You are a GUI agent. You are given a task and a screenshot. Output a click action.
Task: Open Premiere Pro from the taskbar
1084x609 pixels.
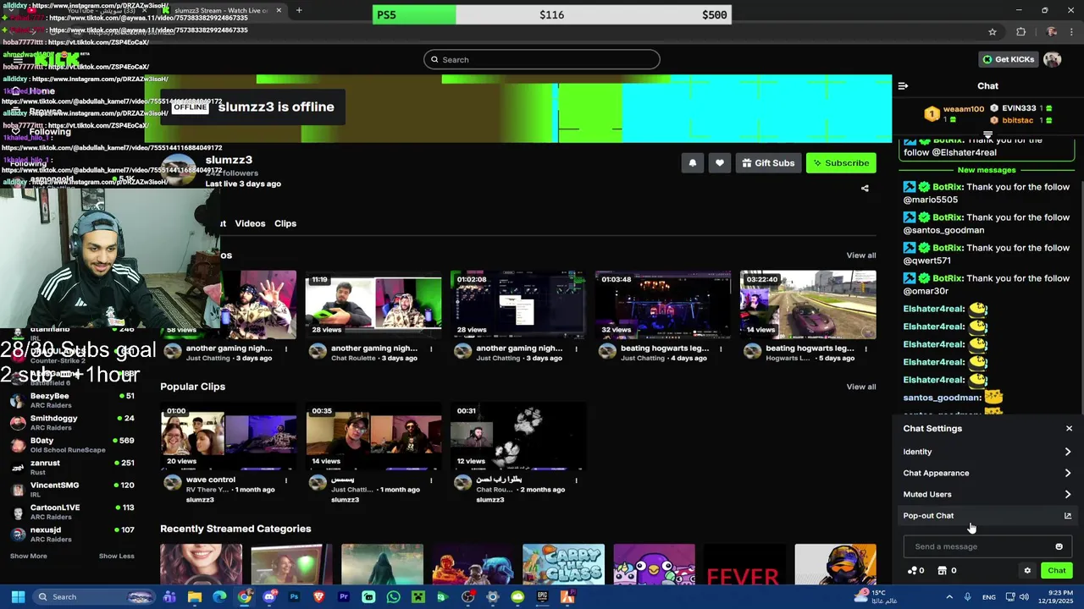tap(344, 597)
